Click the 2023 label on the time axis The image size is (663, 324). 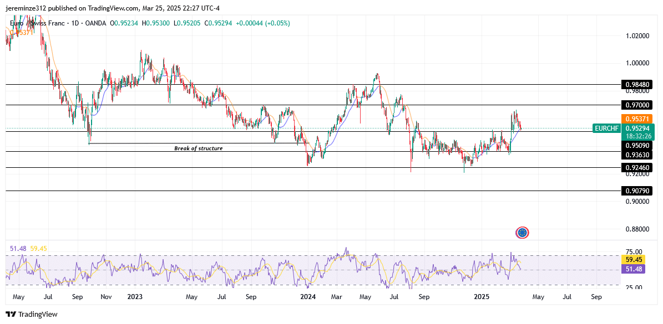point(135,297)
